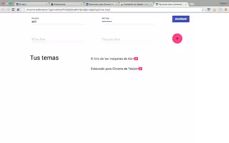Click the GUARDAR button

click(x=181, y=19)
